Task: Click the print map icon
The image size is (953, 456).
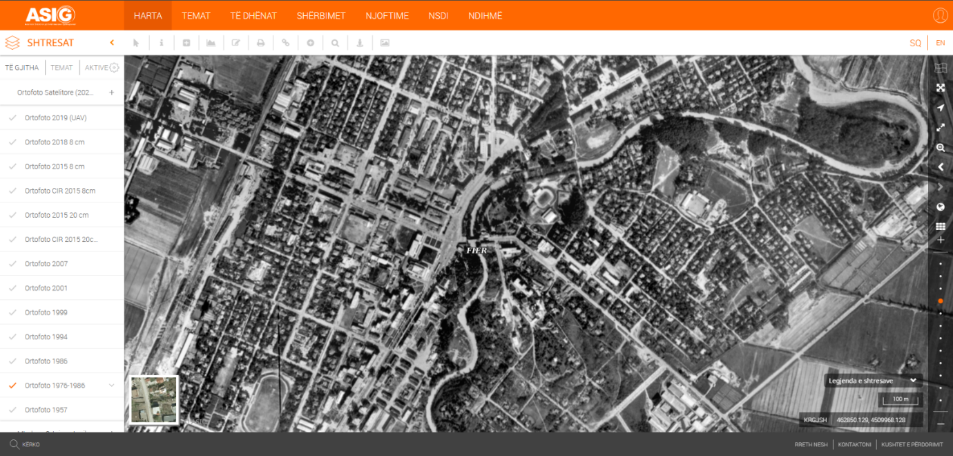Action: pos(261,43)
